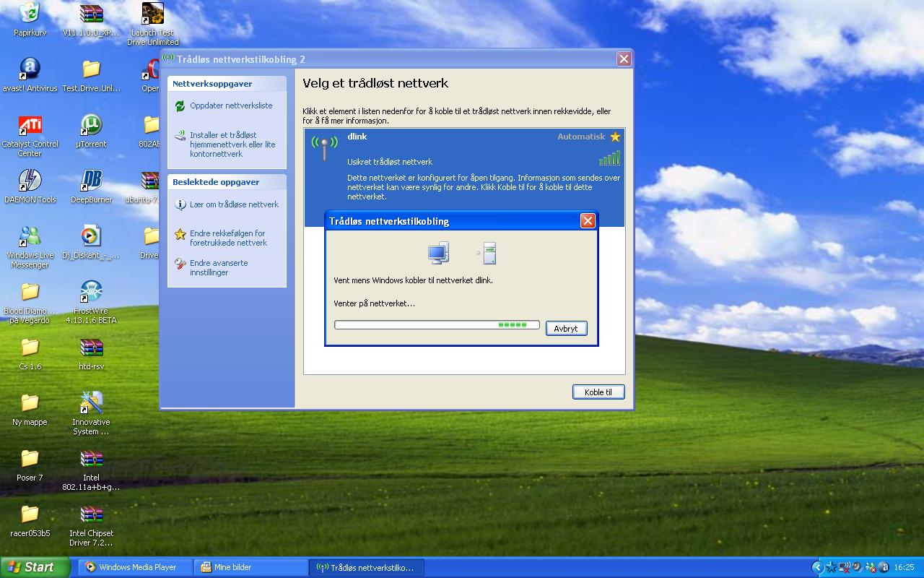924x578 pixels.
Task: Click the refresh icon beside Oppdater nettverksliste
Action: (x=180, y=106)
